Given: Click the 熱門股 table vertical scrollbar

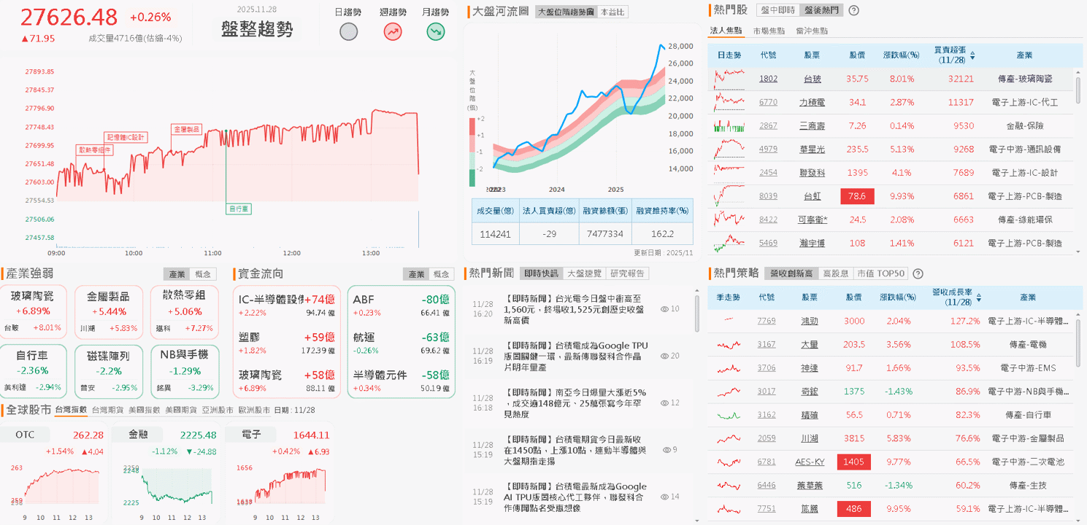Looking at the screenshot, I should click(1078, 91).
